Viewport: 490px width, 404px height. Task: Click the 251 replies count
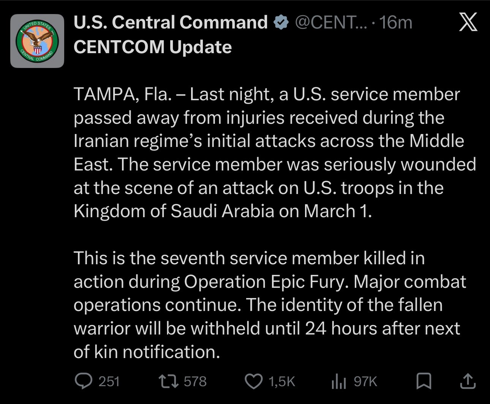[109, 381]
